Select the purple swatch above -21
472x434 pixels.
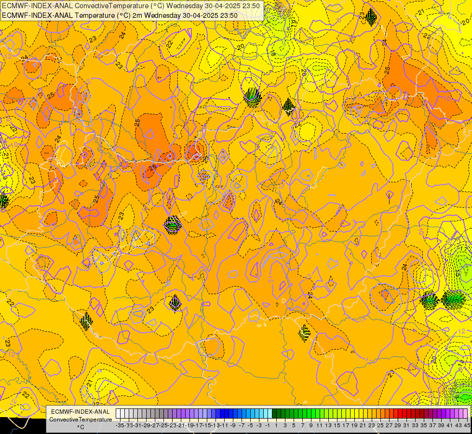179,414
